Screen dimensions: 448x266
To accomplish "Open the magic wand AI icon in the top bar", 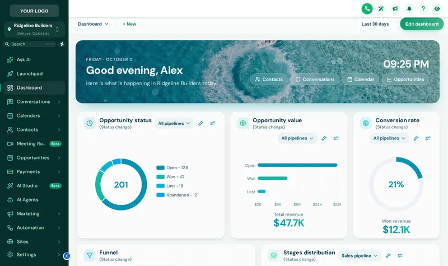I will pos(381,9).
